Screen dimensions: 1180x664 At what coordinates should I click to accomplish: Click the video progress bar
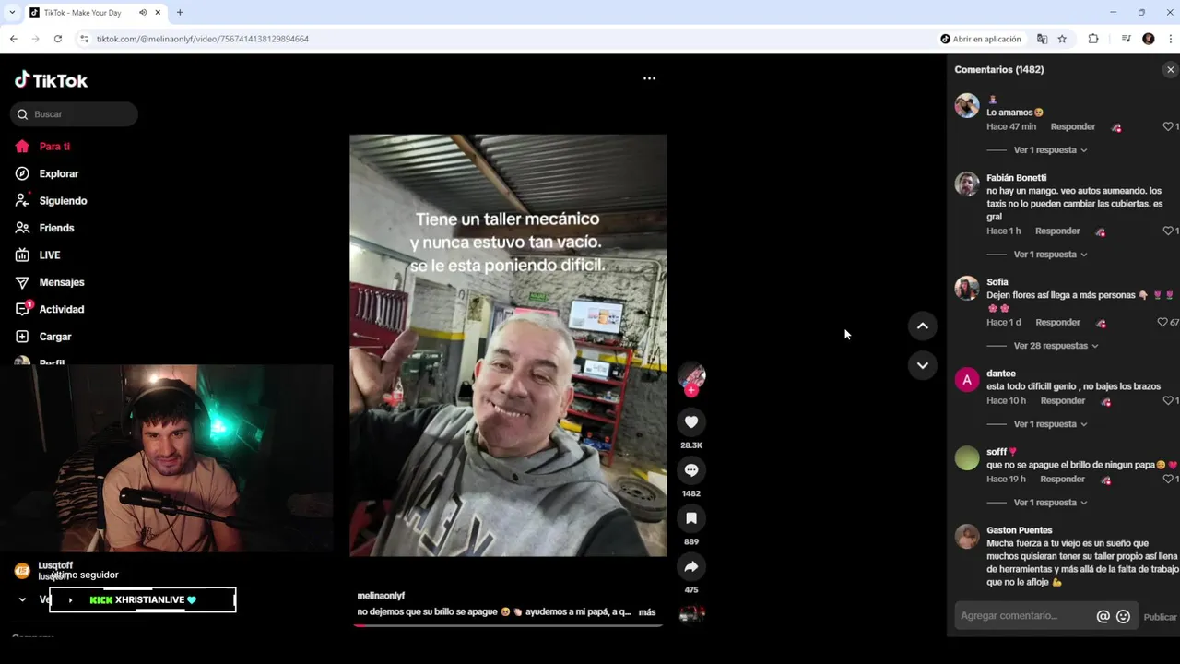[508, 625]
